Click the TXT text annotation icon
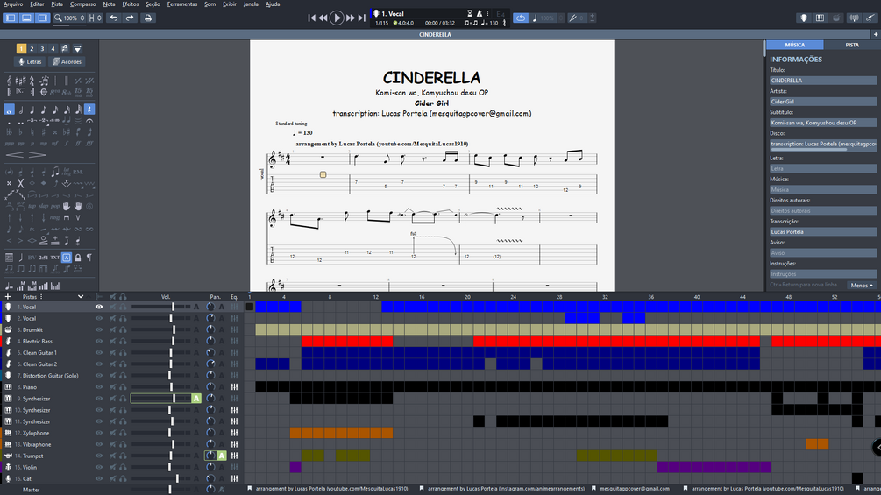The width and height of the screenshot is (881, 495). (54, 258)
